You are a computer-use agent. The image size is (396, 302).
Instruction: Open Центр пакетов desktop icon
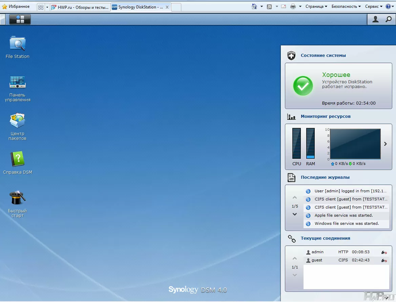[17, 127]
